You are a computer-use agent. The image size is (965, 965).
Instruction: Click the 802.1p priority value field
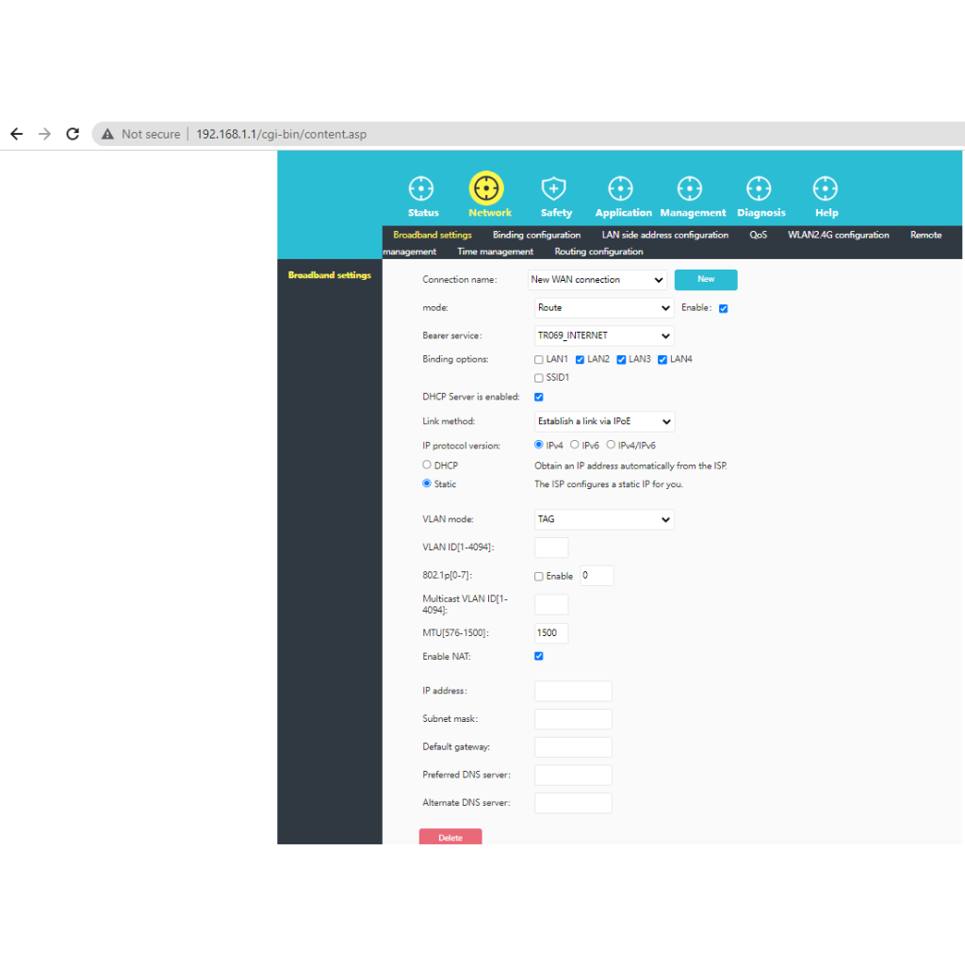[597, 576]
